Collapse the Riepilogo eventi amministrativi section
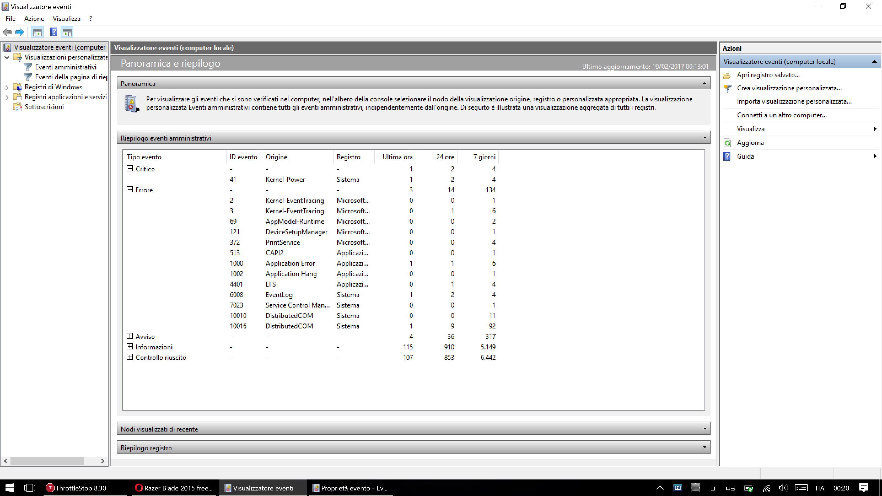 (x=704, y=138)
